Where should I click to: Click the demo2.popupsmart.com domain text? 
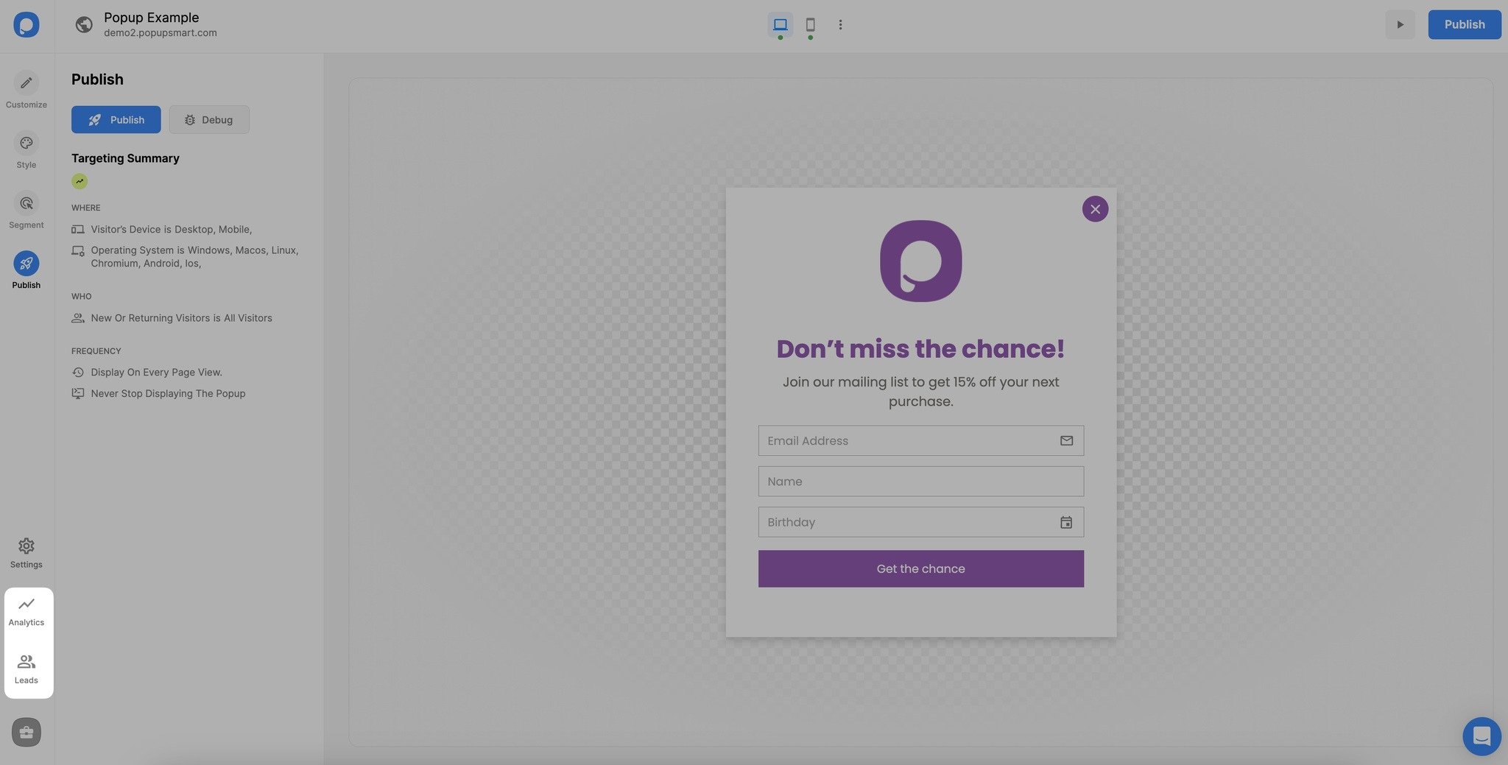click(x=161, y=33)
